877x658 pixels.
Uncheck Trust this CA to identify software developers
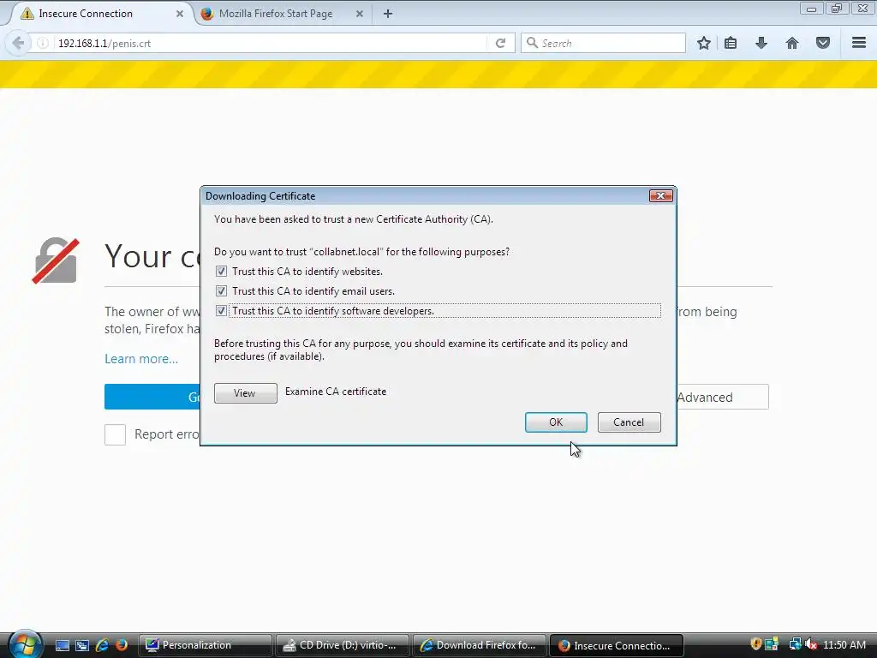click(x=222, y=310)
